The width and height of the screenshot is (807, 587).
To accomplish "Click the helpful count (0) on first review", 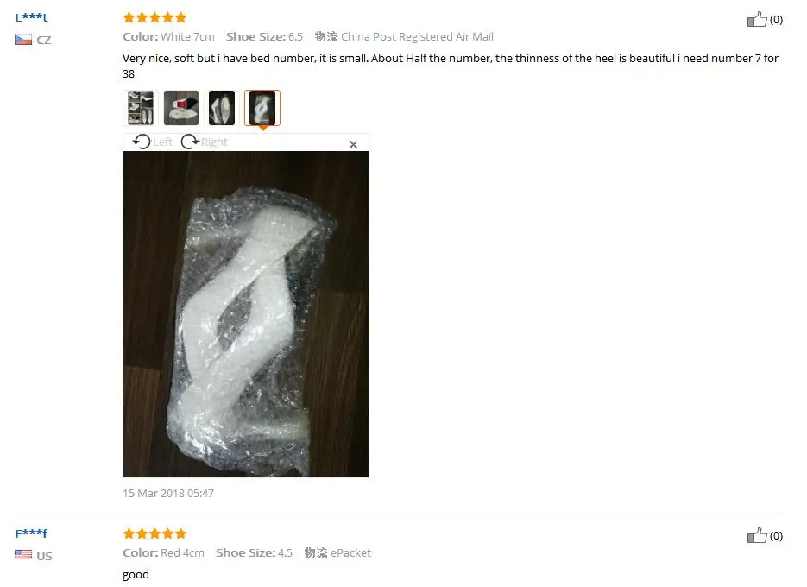I will [776, 20].
